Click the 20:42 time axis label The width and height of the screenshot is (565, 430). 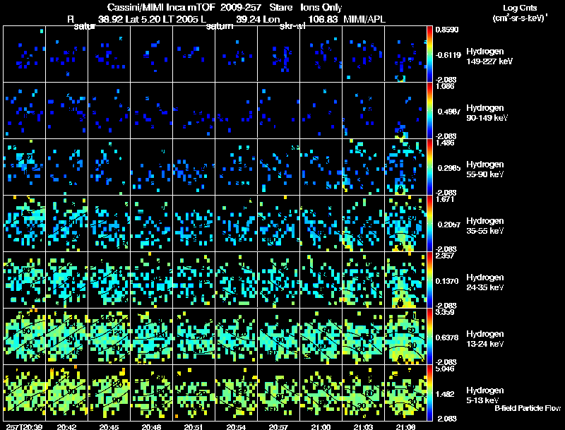[x=66, y=426]
